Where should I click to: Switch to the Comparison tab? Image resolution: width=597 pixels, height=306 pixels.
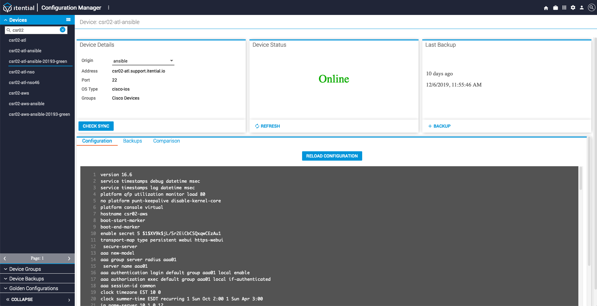click(x=167, y=141)
